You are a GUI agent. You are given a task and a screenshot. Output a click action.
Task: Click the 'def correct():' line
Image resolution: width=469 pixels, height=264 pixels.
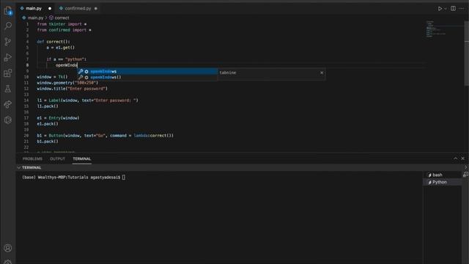[53, 42]
